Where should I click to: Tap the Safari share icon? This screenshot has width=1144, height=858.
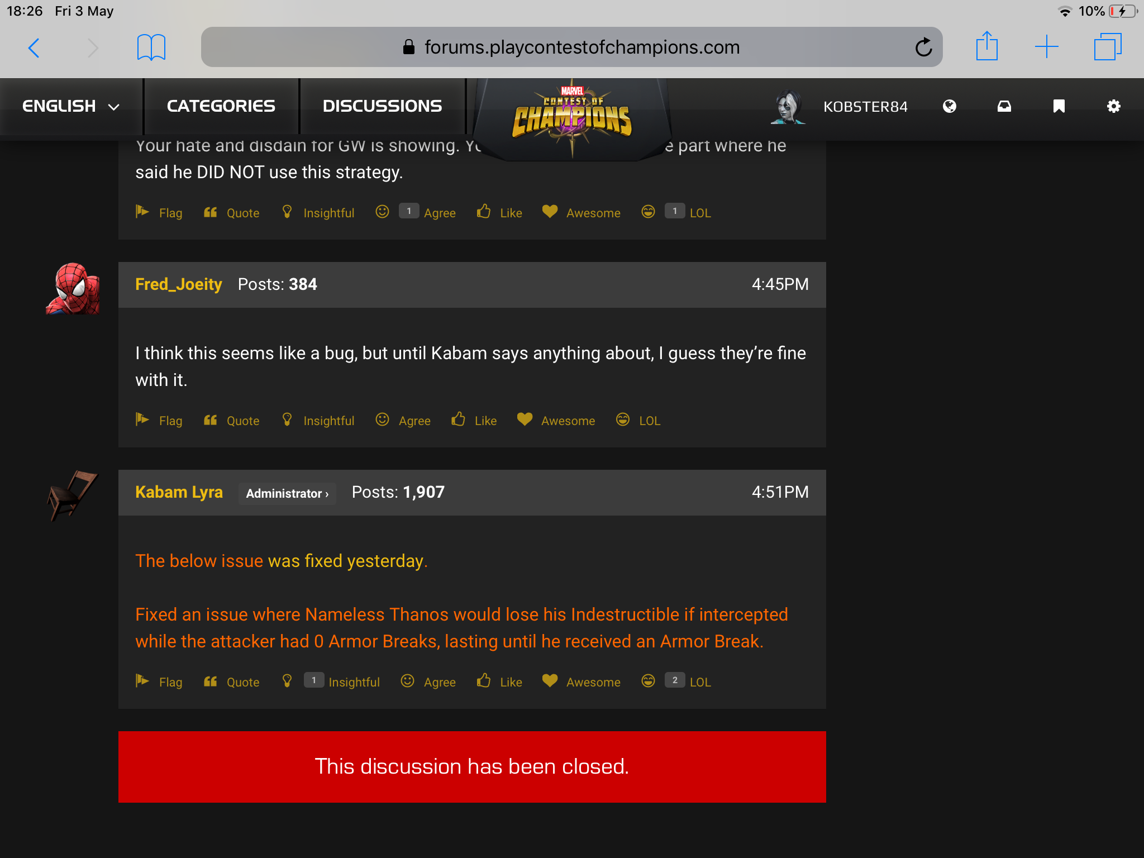987,46
